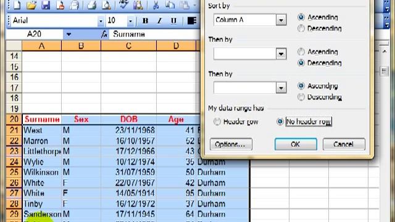Click the Sex header cell
Image resolution: width=395 pixels, height=222 pixels.
pyautogui.click(x=81, y=119)
